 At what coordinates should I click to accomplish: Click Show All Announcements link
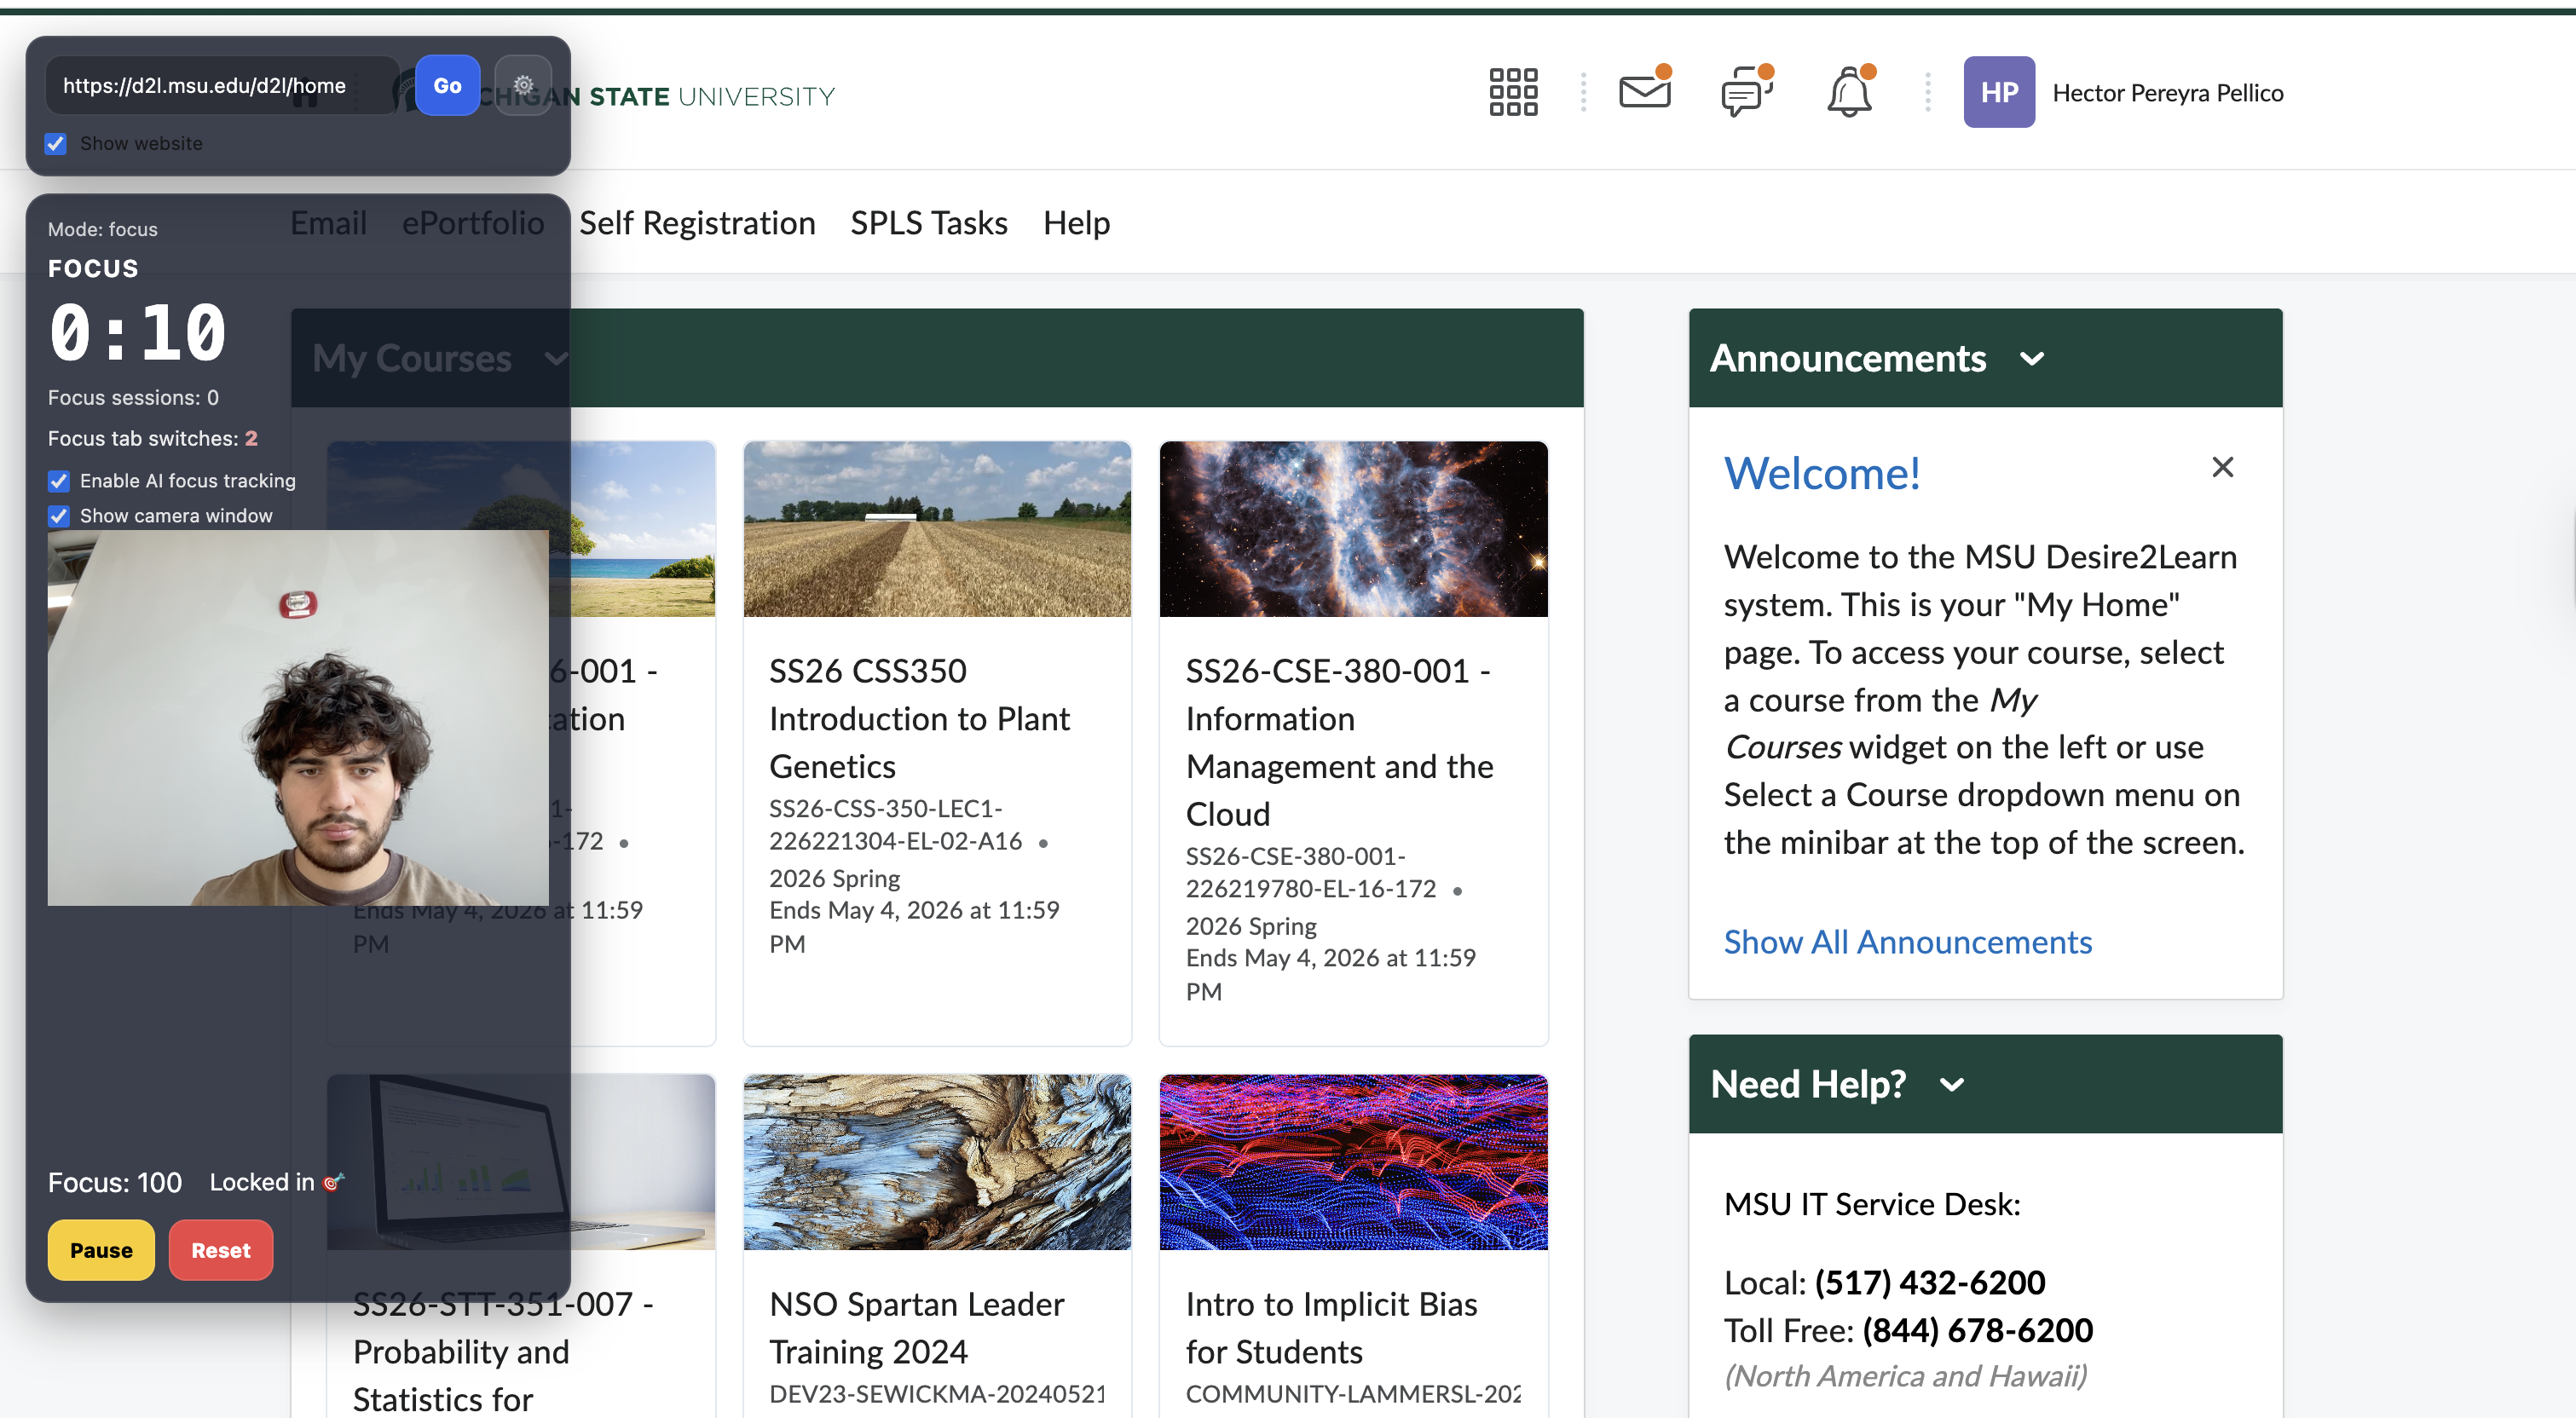[x=1907, y=942]
